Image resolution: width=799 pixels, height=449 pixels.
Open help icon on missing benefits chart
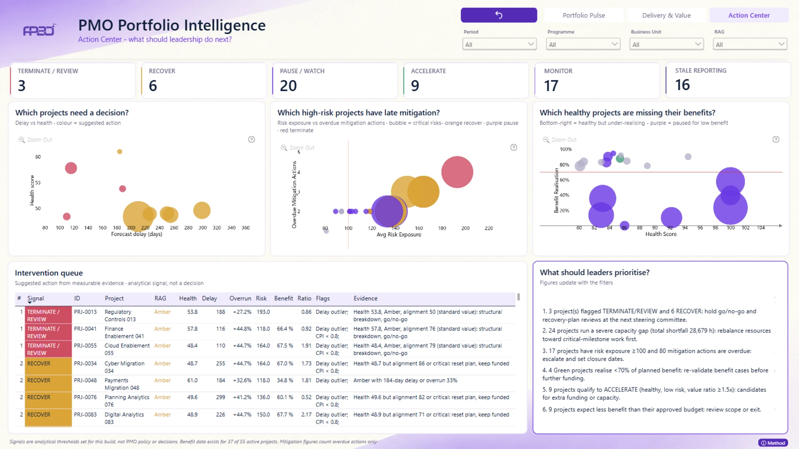click(776, 140)
